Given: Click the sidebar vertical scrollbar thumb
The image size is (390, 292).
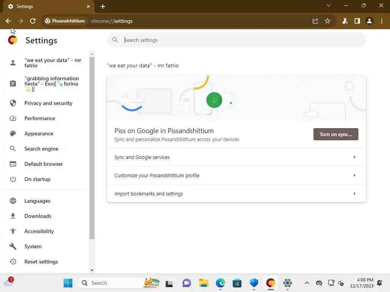Looking at the screenshot, I should click(92, 148).
